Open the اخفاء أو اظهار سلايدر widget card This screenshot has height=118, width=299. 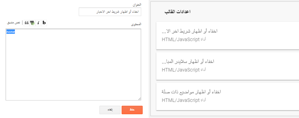pyautogui.click(x=228, y=66)
